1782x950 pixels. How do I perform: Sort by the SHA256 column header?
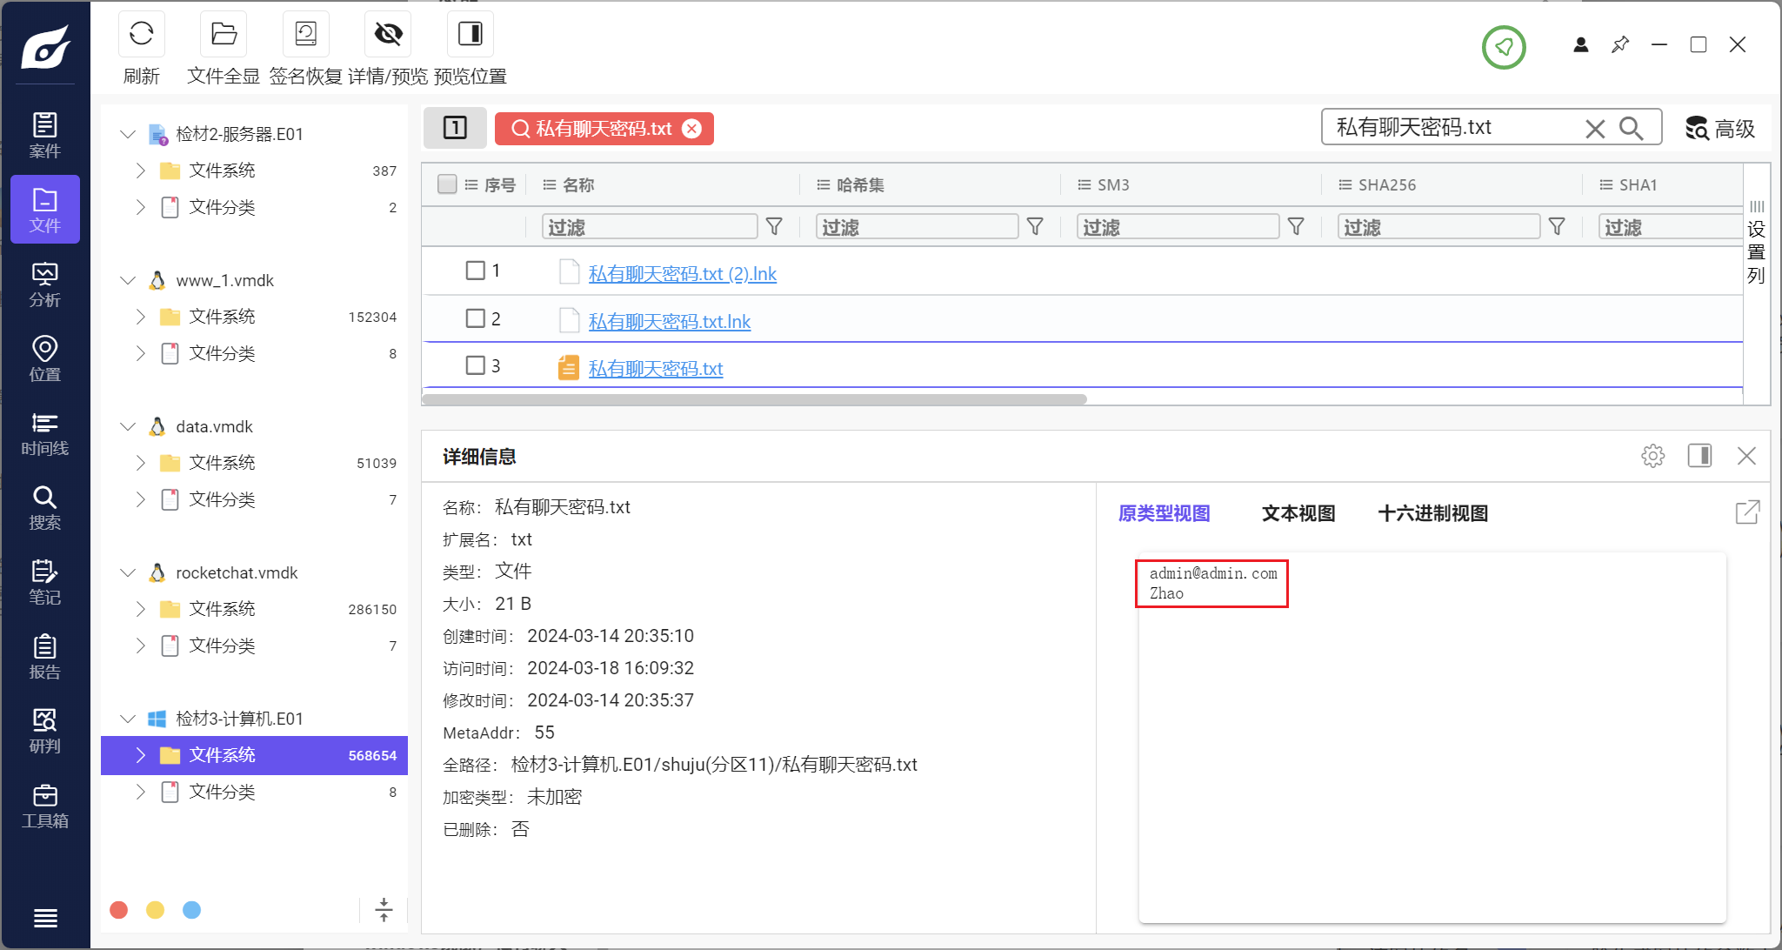pyautogui.click(x=1387, y=184)
